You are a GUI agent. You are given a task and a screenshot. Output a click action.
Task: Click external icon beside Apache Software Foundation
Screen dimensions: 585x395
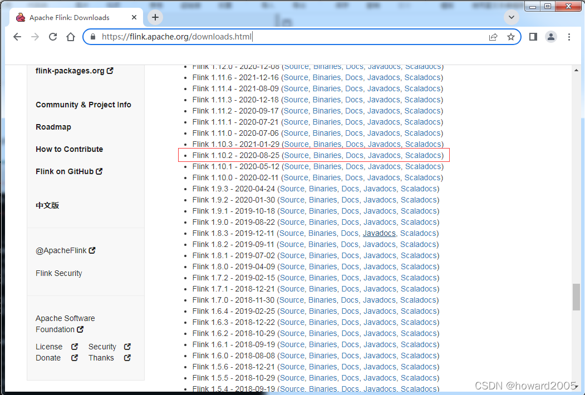point(80,329)
